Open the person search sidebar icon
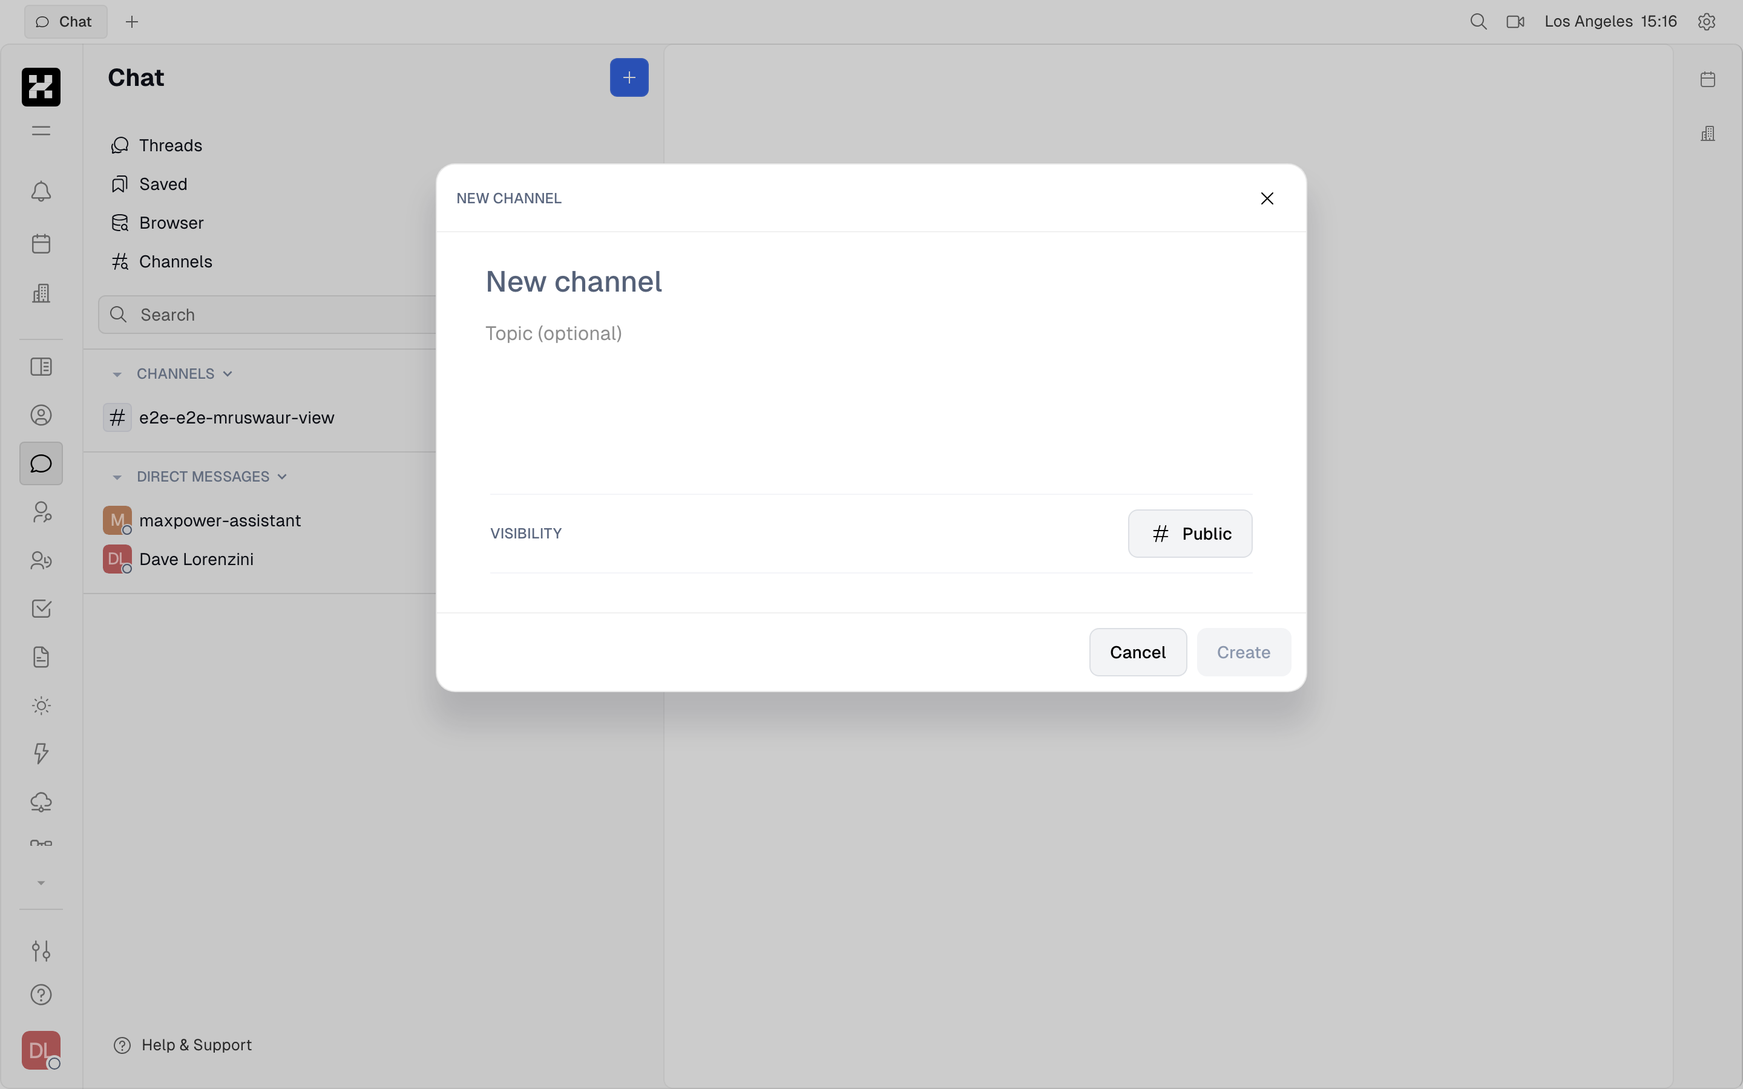The height and width of the screenshot is (1089, 1743). 41,512
